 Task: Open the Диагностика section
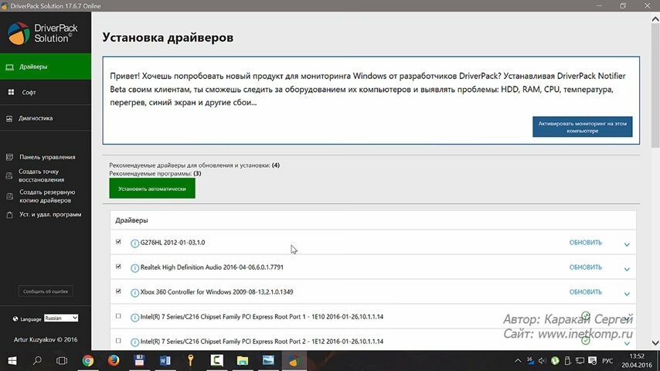[x=46, y=118]
